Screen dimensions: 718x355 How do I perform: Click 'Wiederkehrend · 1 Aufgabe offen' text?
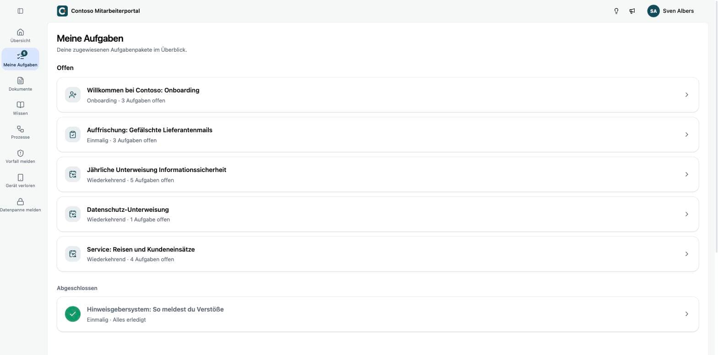128,220
